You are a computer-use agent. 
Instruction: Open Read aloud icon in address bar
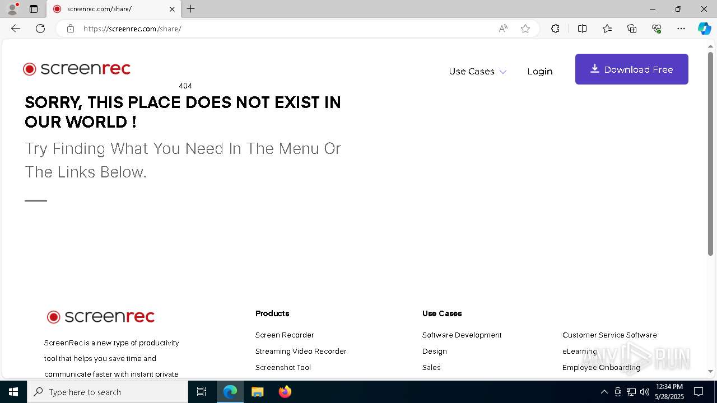click(503, 29)
